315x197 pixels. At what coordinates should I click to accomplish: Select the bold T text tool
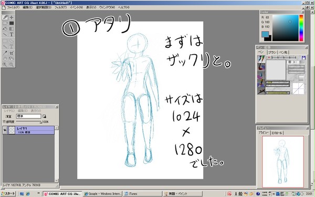[12, 34]
